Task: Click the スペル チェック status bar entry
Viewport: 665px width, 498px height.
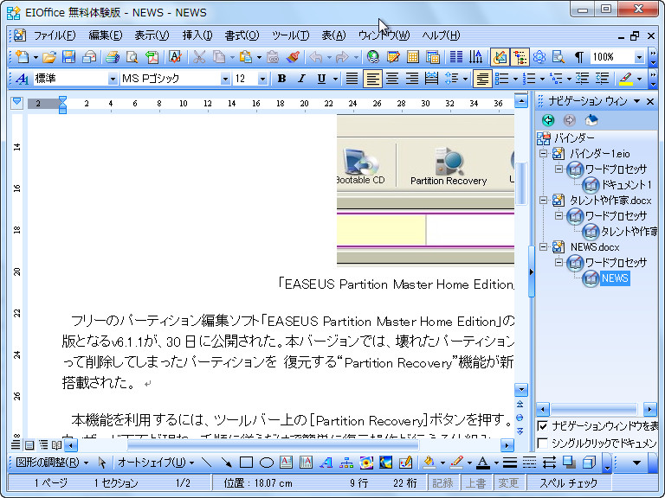Action: pyautogui.click(x=568, y=482)
